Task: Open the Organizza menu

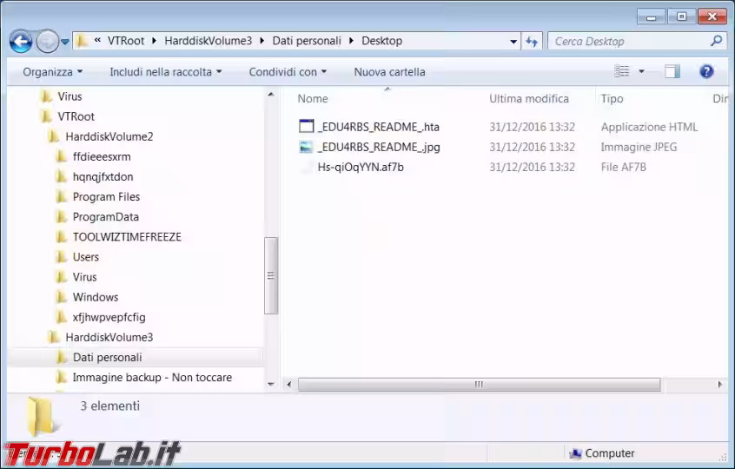Action: (x=52, y=72)
